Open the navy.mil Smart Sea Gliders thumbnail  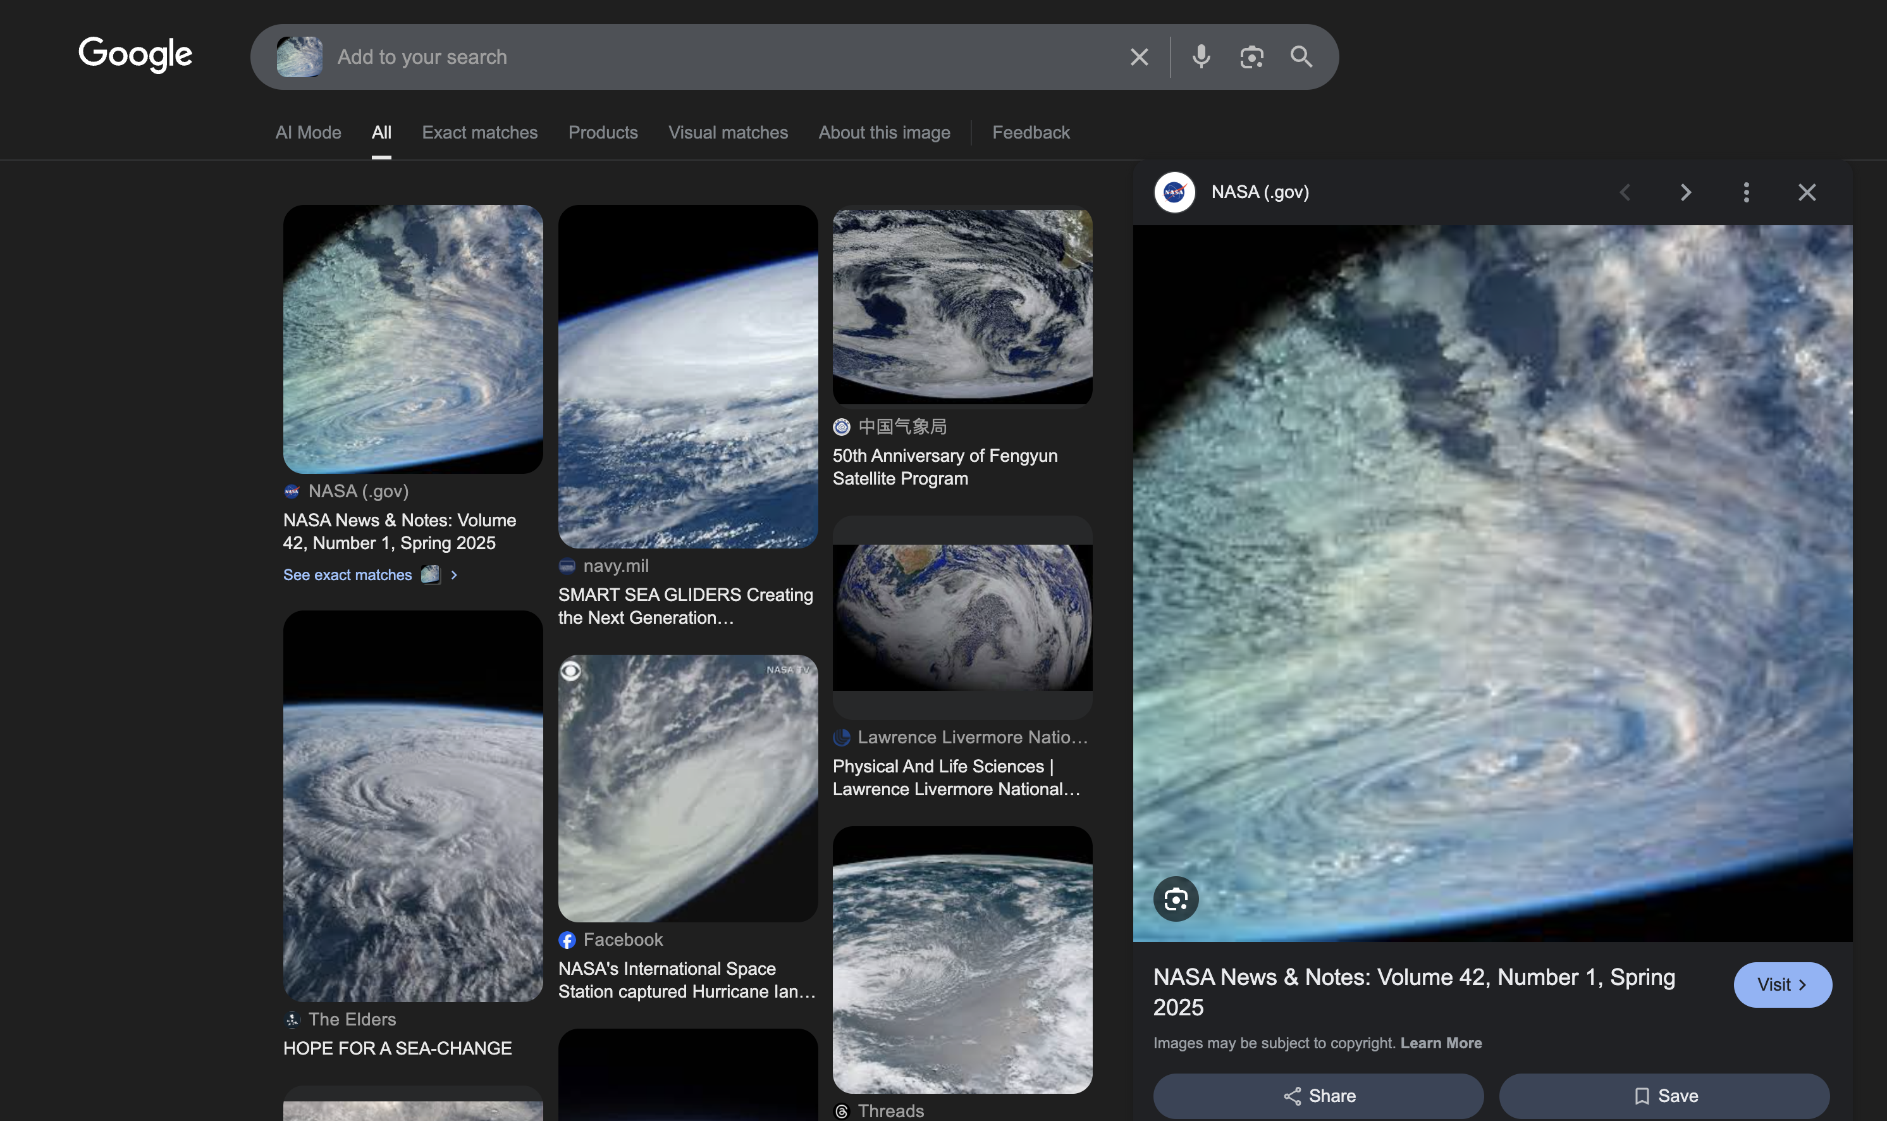pos(687,376)
